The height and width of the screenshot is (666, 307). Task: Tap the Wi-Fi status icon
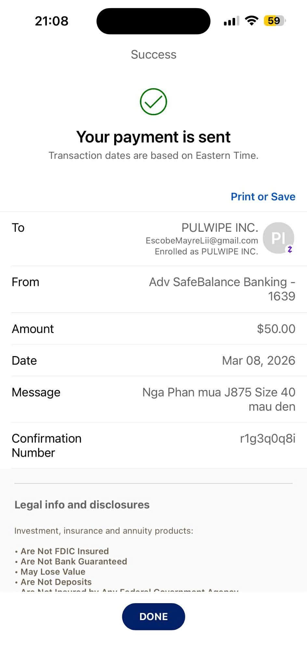click(251, 21)
